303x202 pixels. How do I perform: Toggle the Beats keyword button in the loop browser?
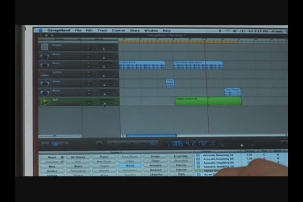(78, 166)
